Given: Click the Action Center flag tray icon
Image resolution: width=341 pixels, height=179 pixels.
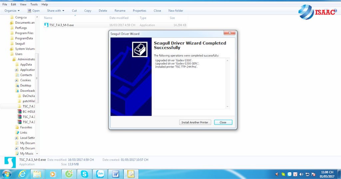Looking at the screenshot, I should coord(313,174).
